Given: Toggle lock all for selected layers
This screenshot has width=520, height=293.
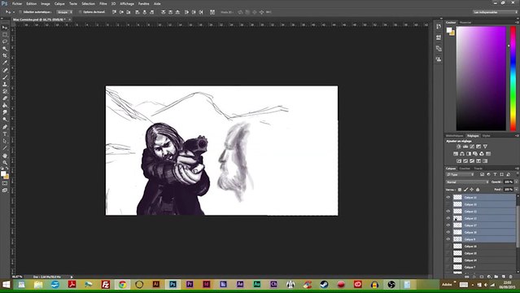Looking at the screenshot, I should (478, 190).
